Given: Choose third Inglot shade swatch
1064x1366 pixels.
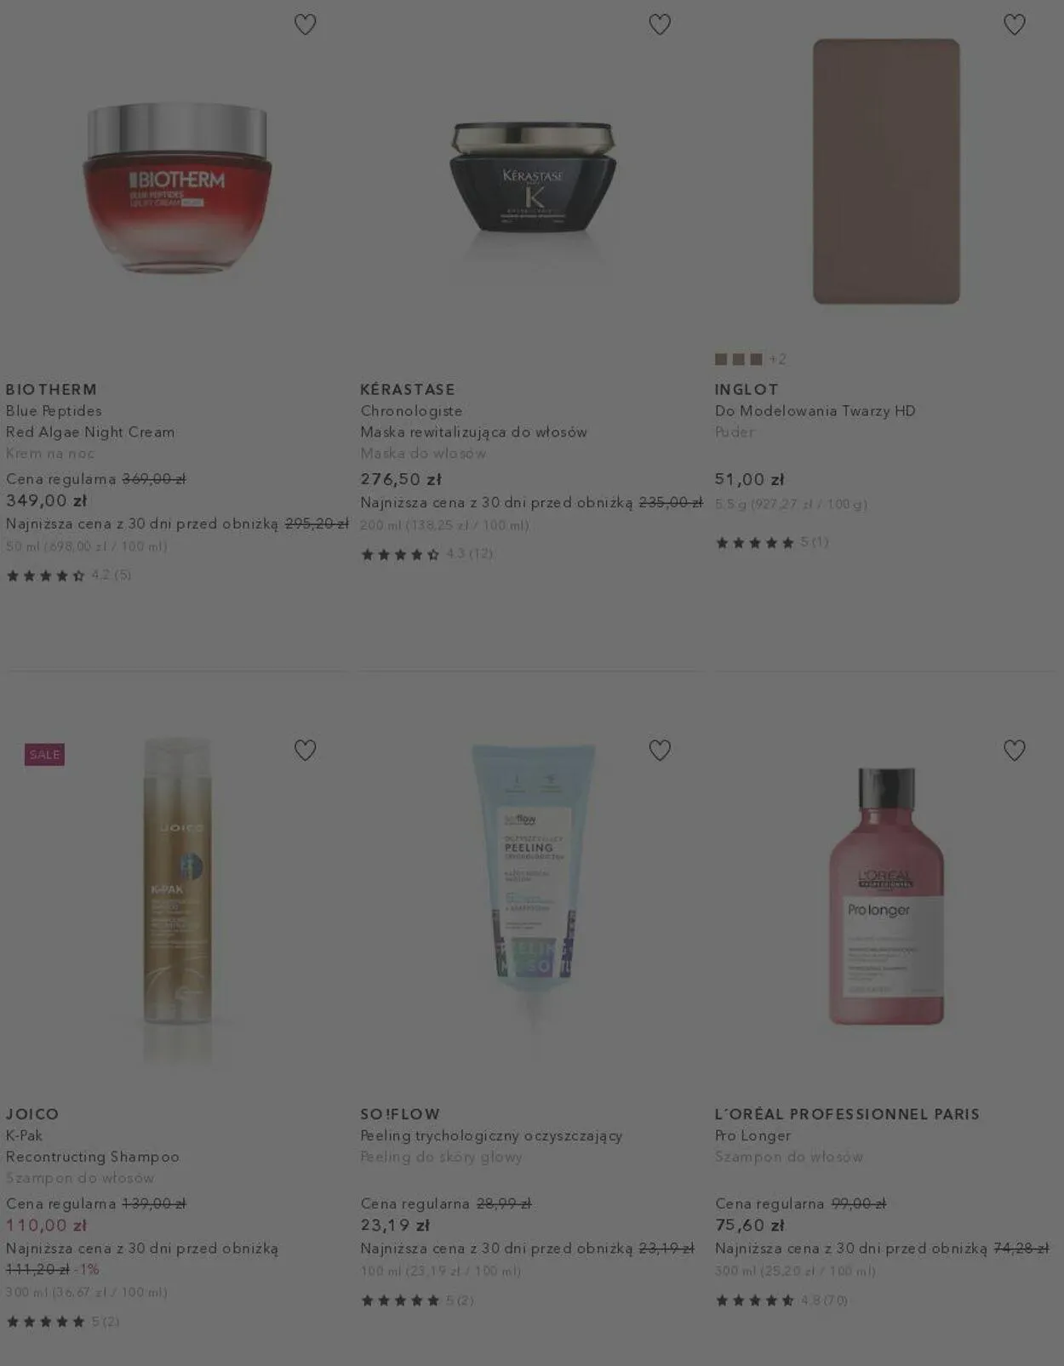Looking at the screenshot, I should (756, 359).
